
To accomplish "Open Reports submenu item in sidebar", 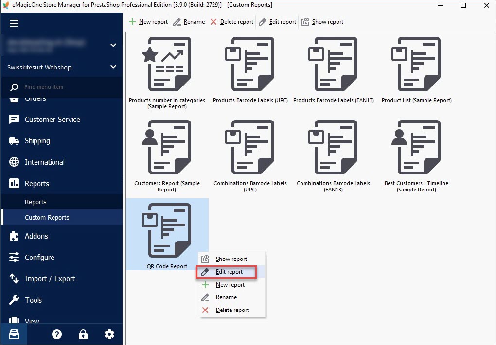I will click(x=62, y=202).
